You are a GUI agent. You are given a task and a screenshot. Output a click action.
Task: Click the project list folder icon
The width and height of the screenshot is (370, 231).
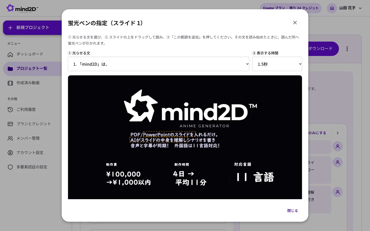(x=10, y=69)
